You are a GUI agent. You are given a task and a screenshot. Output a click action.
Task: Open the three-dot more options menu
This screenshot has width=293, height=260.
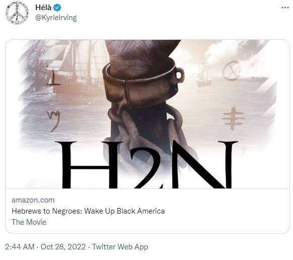pyautogui.click(x=285, y=8)
